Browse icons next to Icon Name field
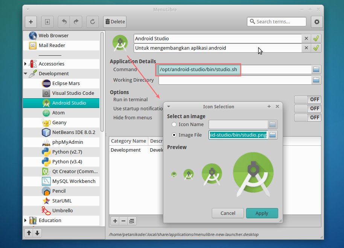 pos(272,124)
